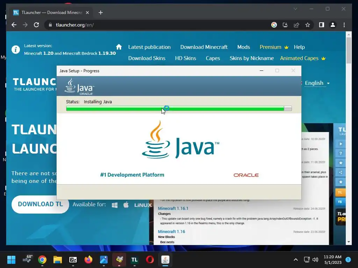
Task: Open Opera from the taskbar
Action: pyautogui.click(x=150, y=260)
